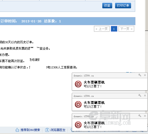Viewport: 148px width, 134px height.
Task: Click the 推荐到360搜索 text link
Action: point(30,130)
